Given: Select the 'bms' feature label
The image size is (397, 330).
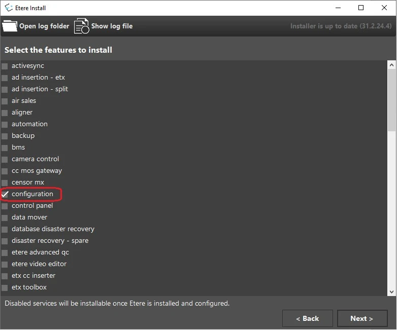Looking at the screenshot, I should click(18, 147).
